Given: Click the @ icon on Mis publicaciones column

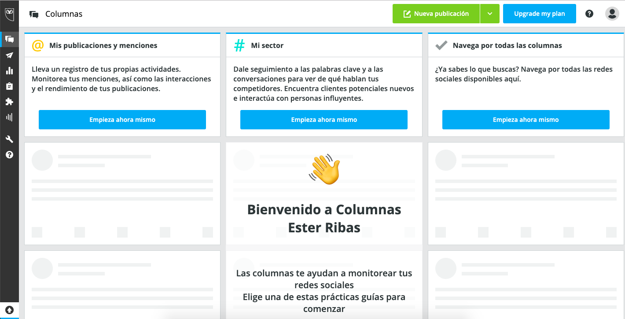Looking at the screenshot, I should point(37,45).
